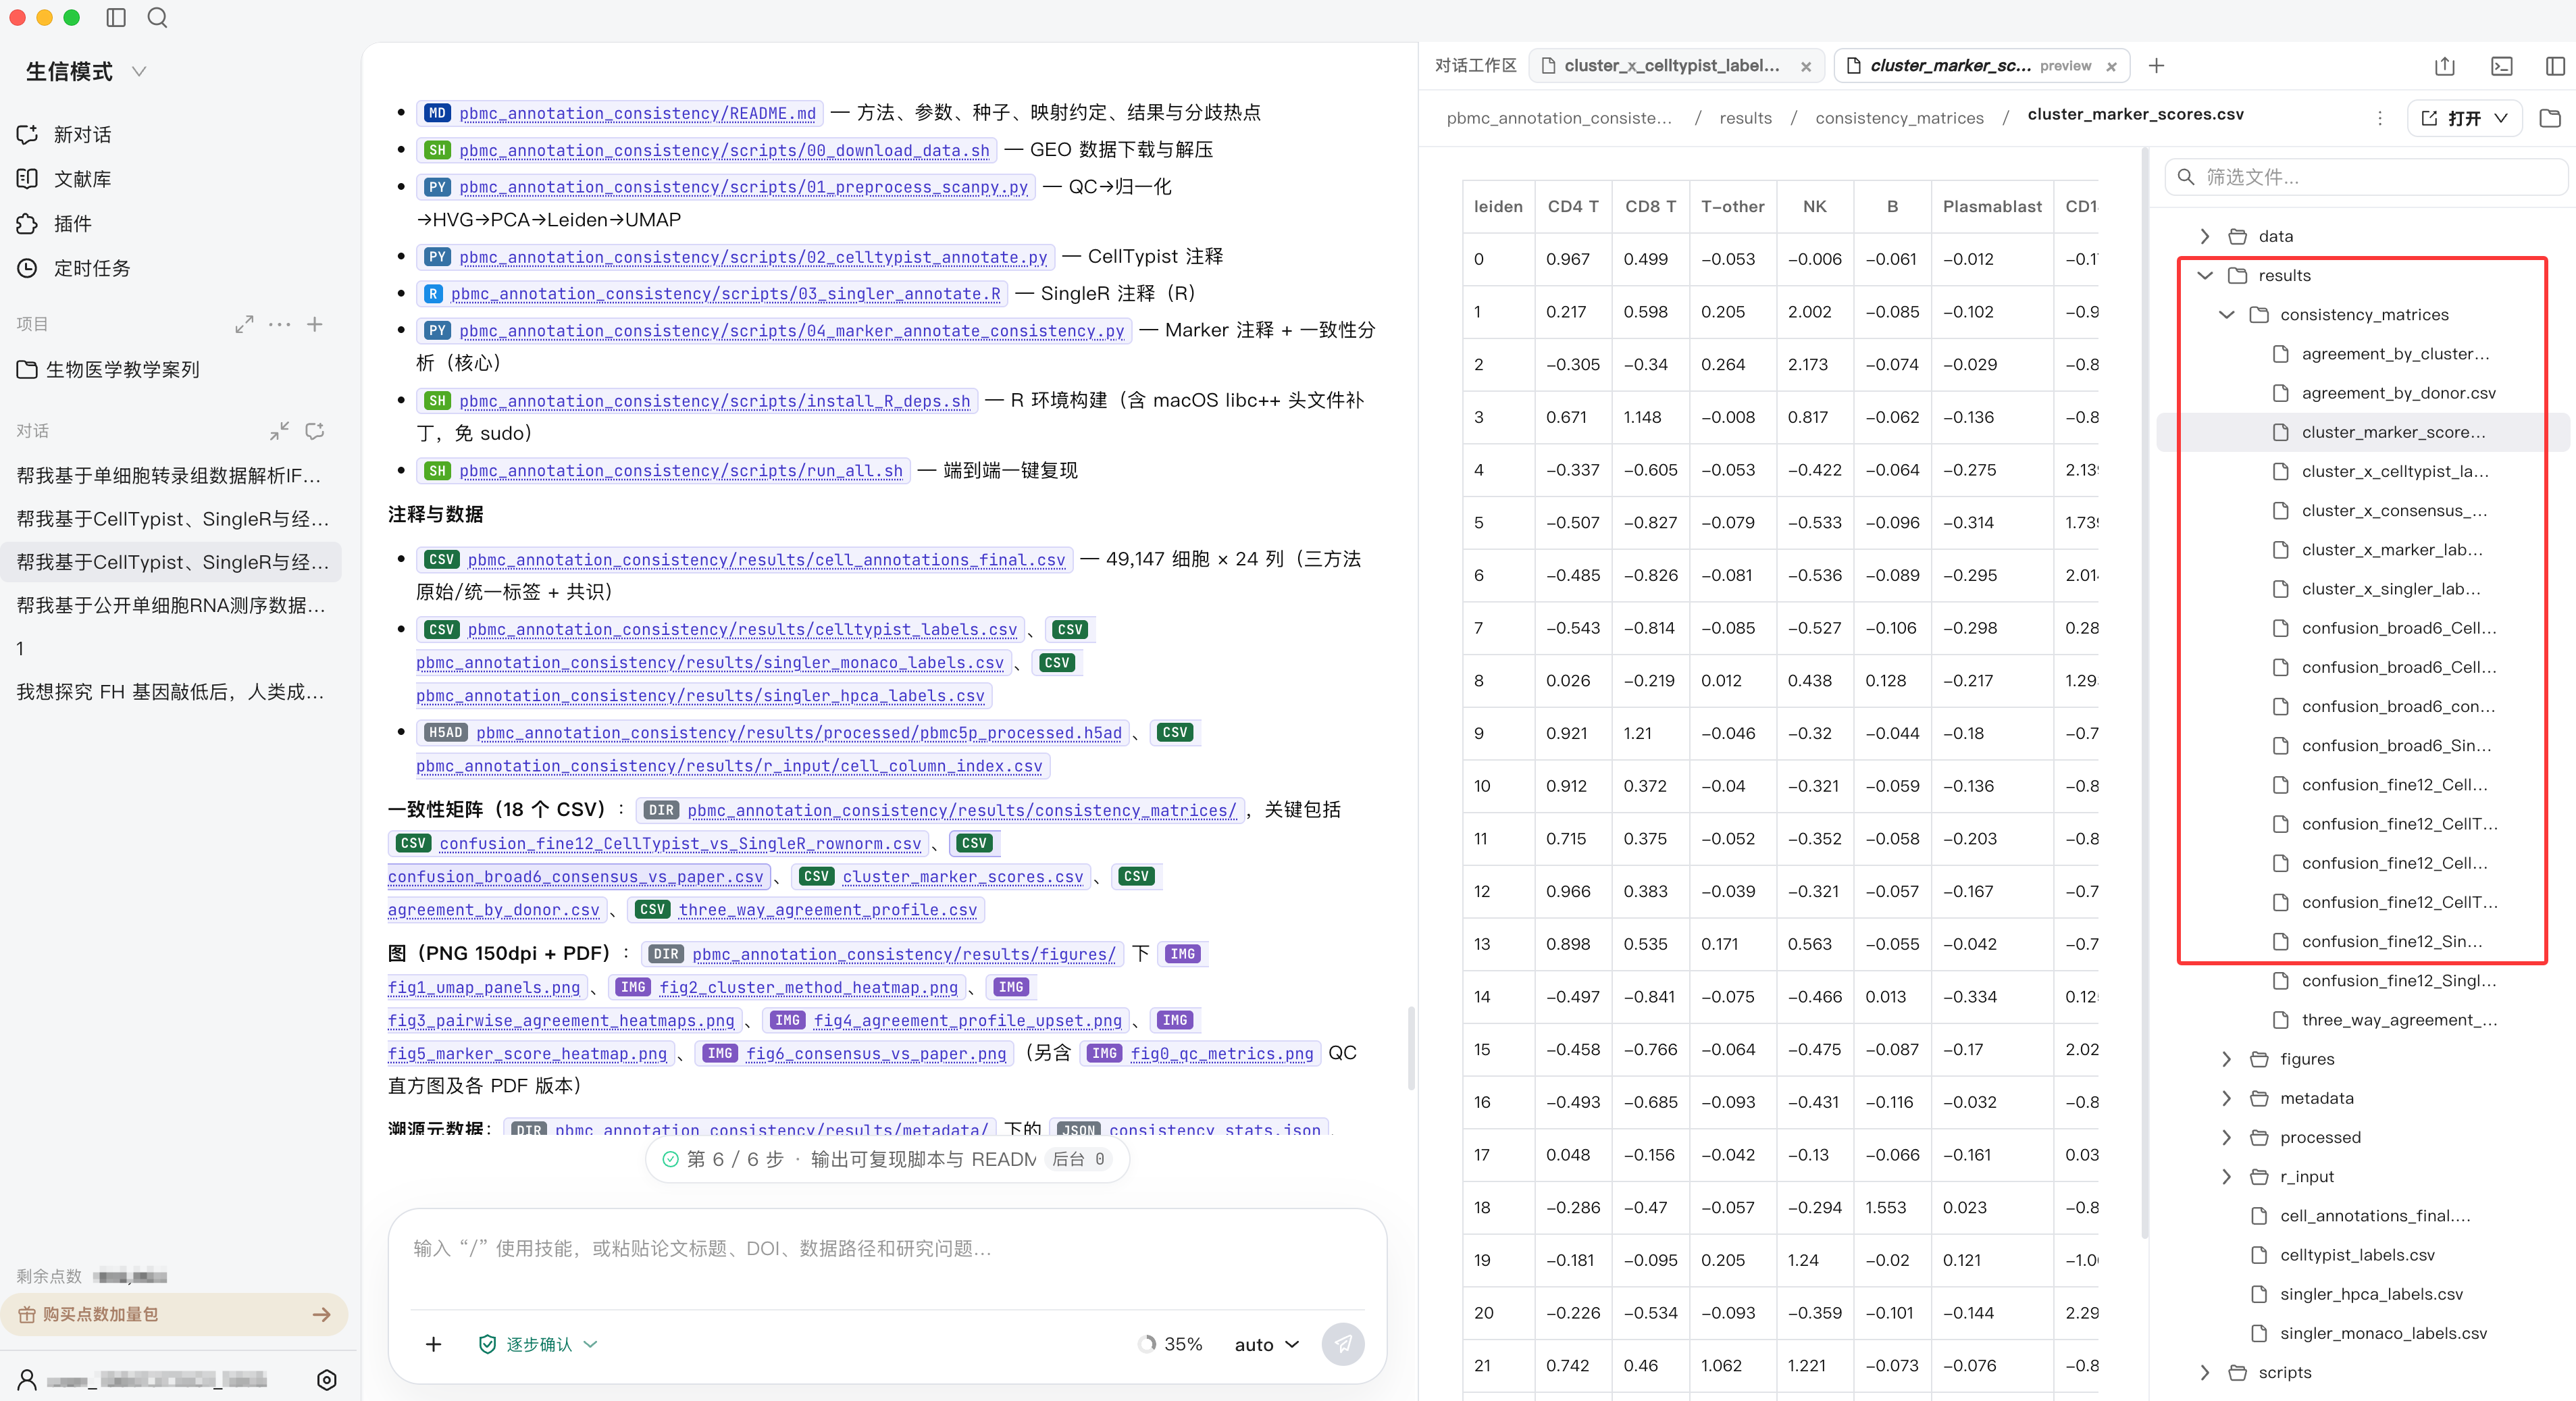This screenshot has width=2576, height=1401.
Task: Open the 生信模式 mode dropdown
Action: pos(86,71)
